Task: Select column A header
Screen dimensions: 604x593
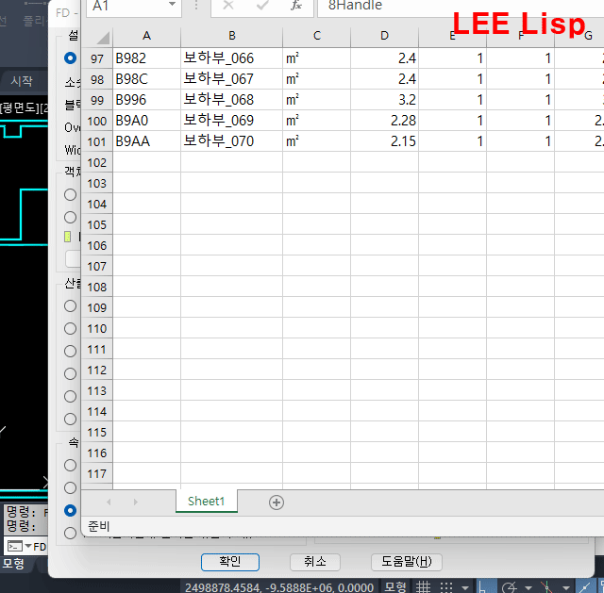Action: click(x=146, y=36)
